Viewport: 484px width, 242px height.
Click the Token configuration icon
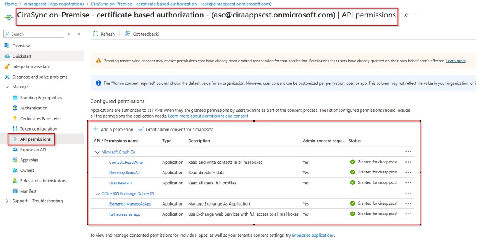pyautogui.click(x=15, y=129)
